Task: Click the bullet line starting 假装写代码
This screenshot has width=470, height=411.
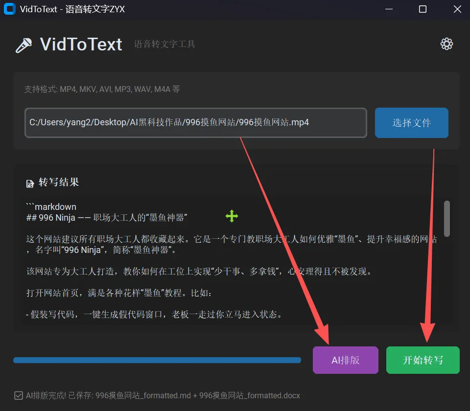Action: [154, 314]
